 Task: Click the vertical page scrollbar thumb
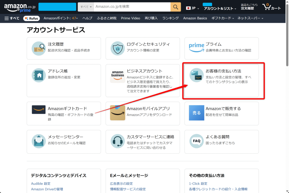coord(287,35)
